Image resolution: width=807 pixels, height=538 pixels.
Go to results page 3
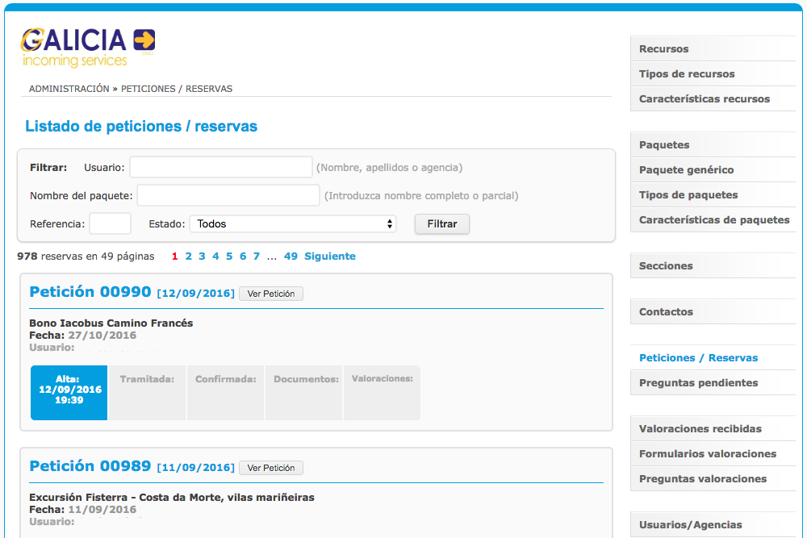pyautogui.click(x=202, y=256)
